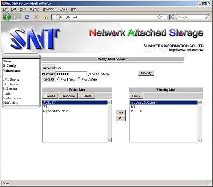Click the Modify button

[146, 73]
